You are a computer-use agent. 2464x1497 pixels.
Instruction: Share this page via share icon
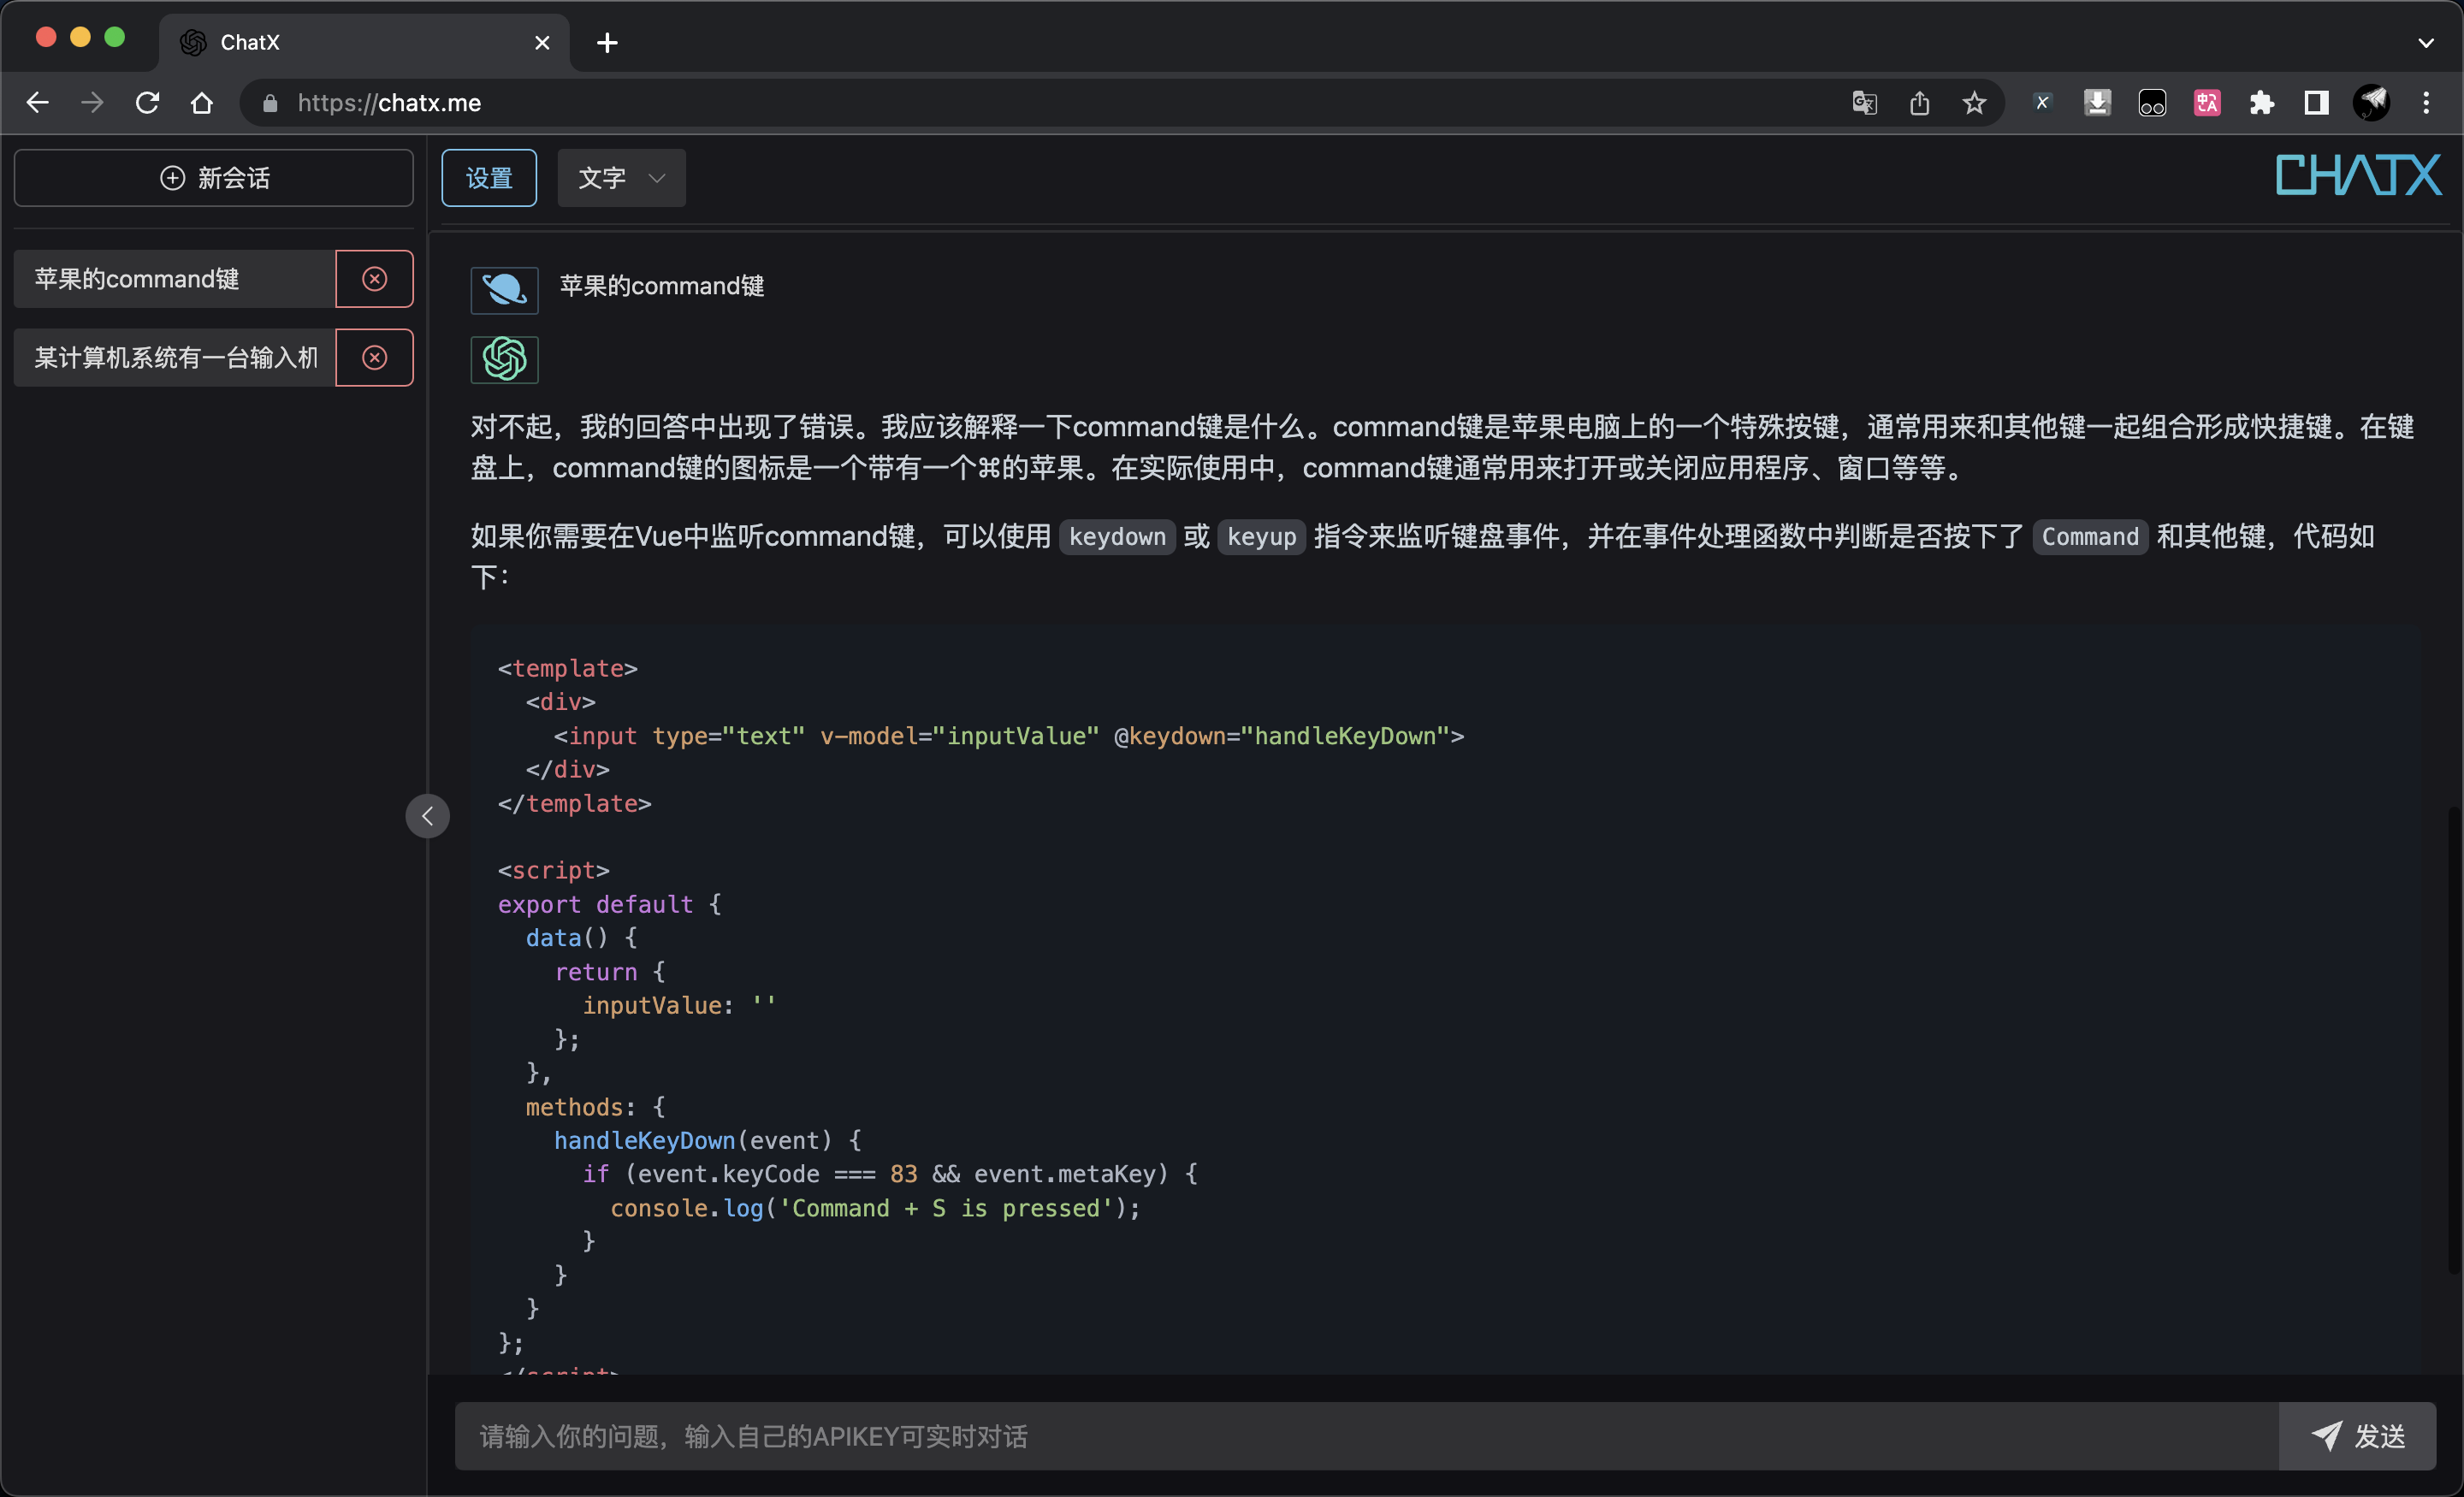click(x=1919, y=103)
